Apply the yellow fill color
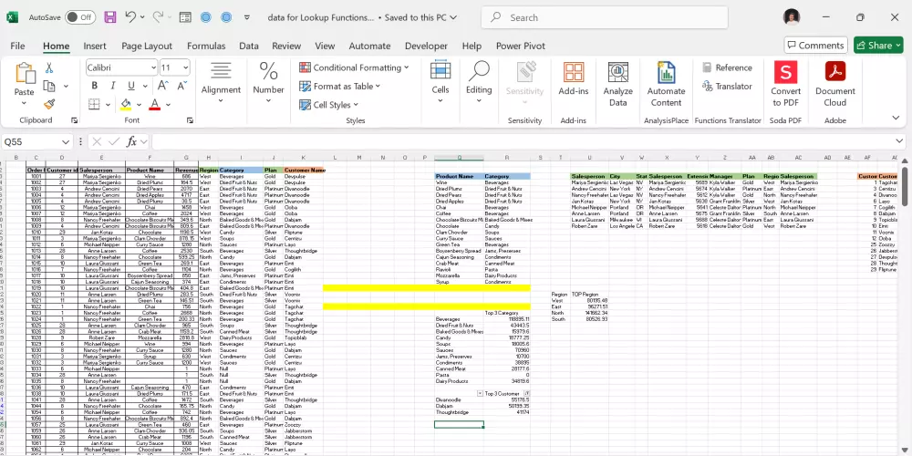Image resolution: width=912 pixels, height=456 pixels. pos(126,105)
